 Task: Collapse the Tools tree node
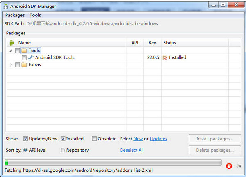click(11, 51)
